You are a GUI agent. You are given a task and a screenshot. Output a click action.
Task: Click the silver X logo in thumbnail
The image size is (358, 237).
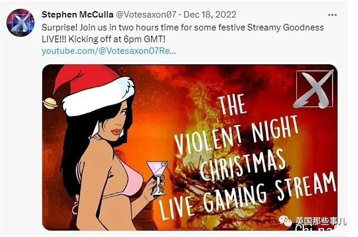315,89
